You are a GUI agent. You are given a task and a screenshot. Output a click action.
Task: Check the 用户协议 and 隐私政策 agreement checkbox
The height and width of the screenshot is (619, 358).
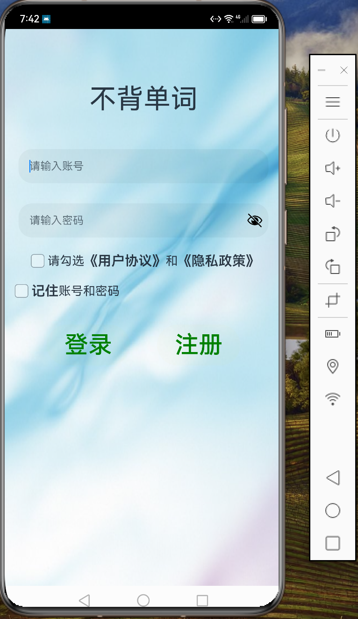(37, 260)
